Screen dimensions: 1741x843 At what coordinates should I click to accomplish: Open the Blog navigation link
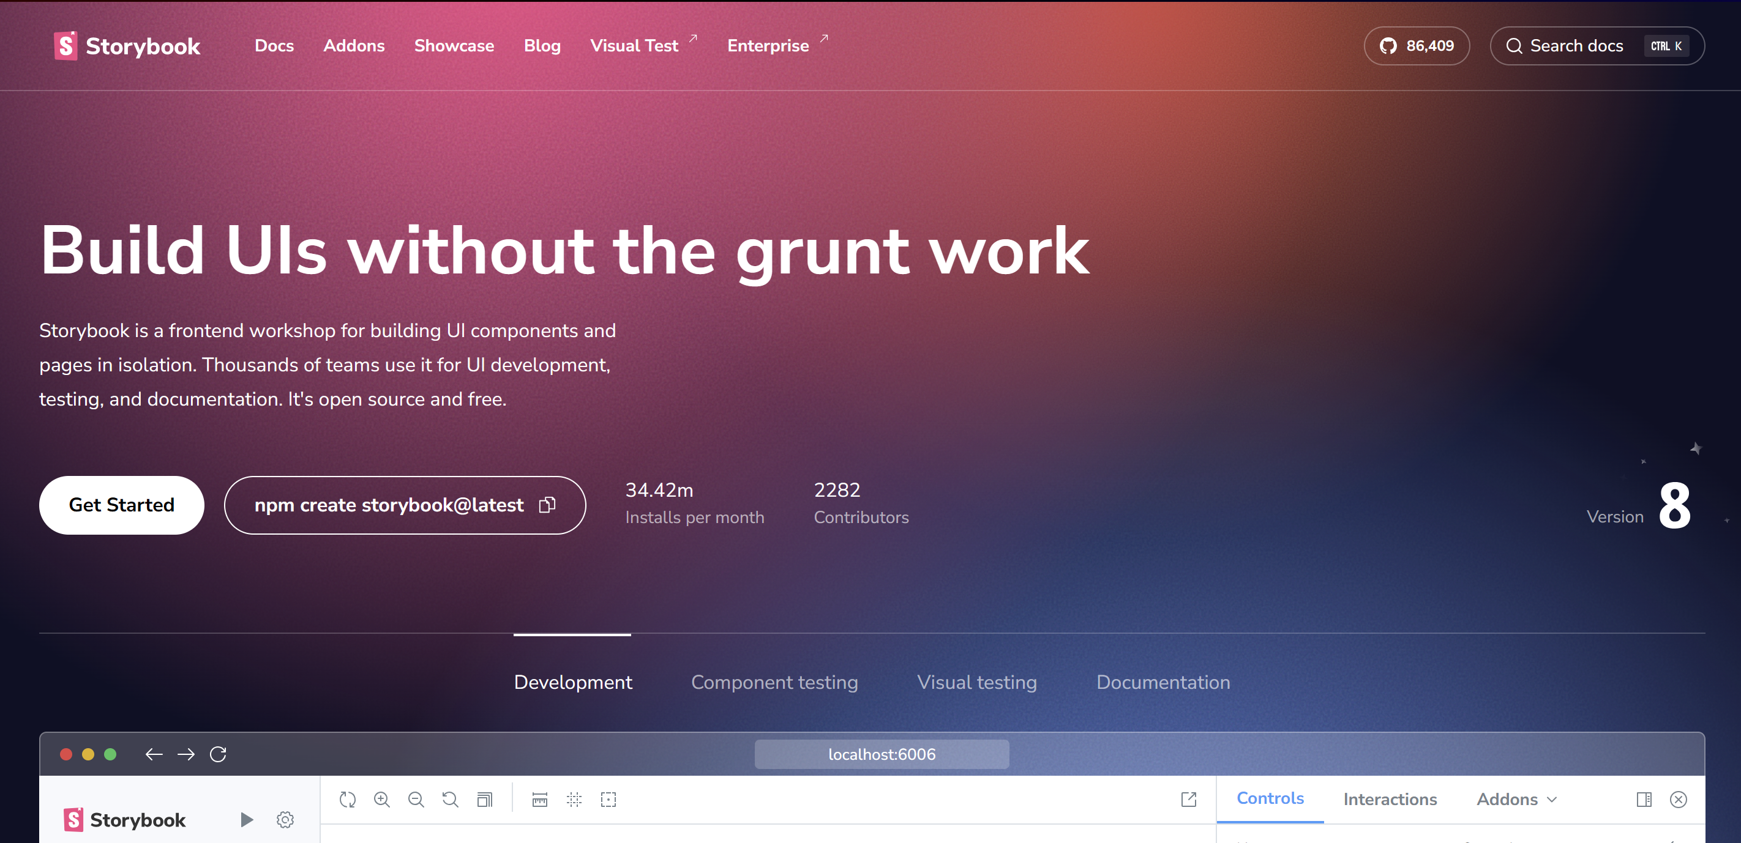[542, 46]
